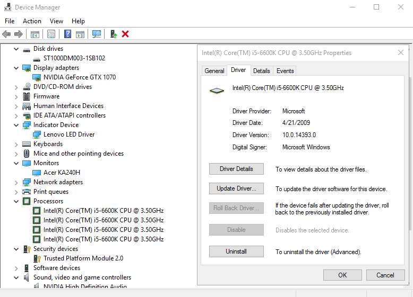Expand the Keyboards category
The height and width of the screenshot is (297, 413).
point(16,144)
